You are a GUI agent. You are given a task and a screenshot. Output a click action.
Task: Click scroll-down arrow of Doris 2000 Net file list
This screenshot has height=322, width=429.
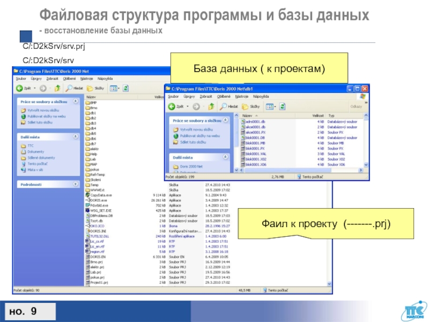pyautogui.click(x=329, y=284)
